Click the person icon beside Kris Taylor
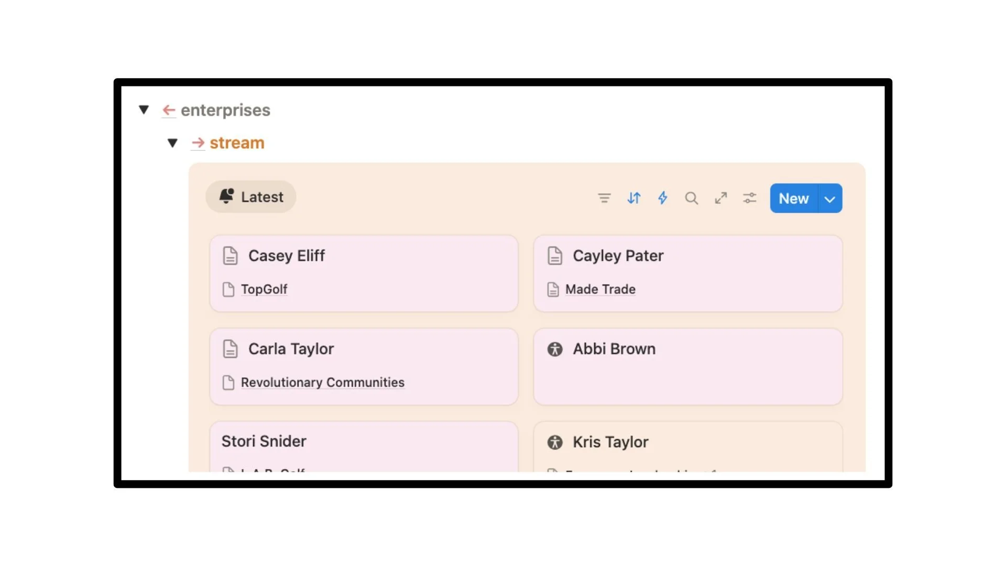 (555, 442)
